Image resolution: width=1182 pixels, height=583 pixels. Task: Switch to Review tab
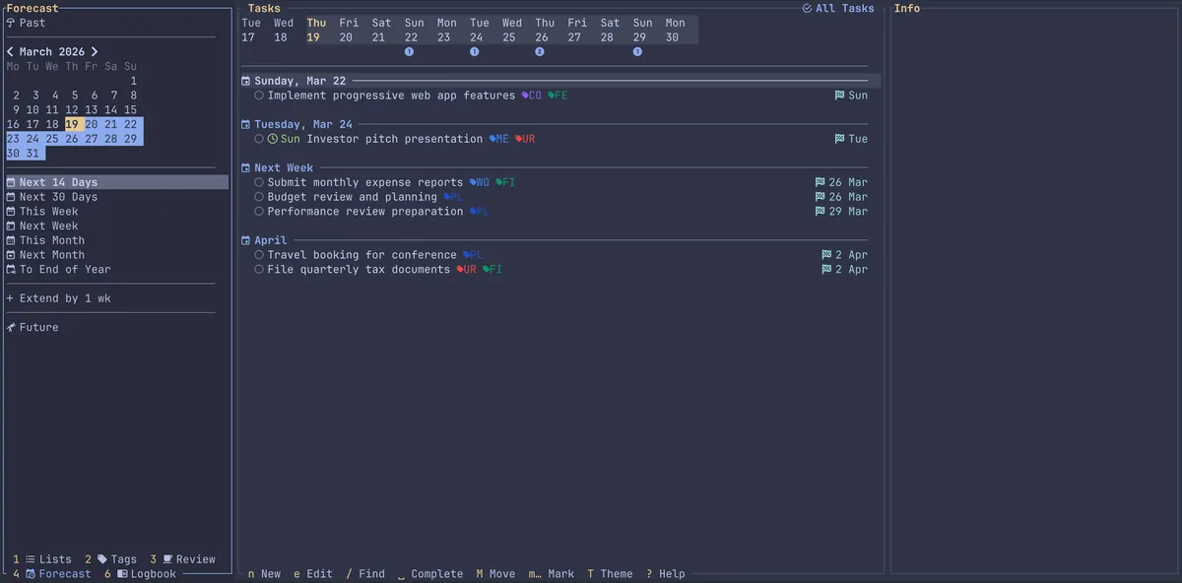coord(183,559)
